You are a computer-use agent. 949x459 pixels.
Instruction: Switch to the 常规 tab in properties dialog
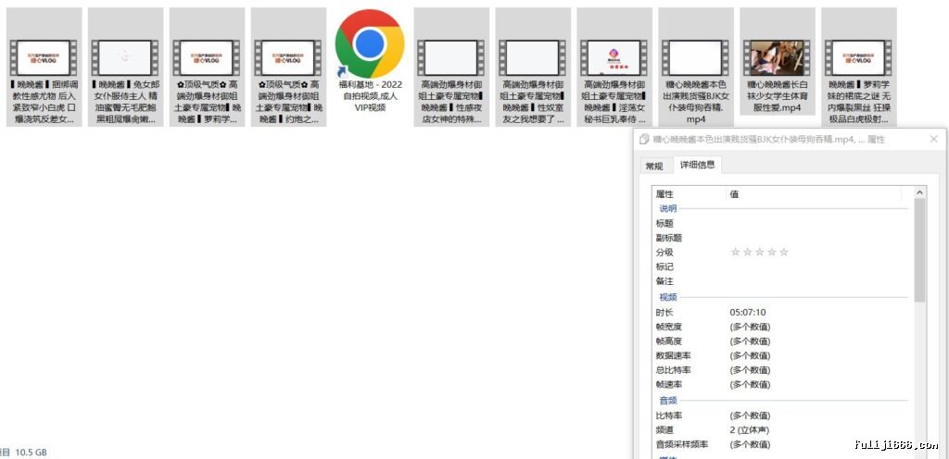(654, 166)
